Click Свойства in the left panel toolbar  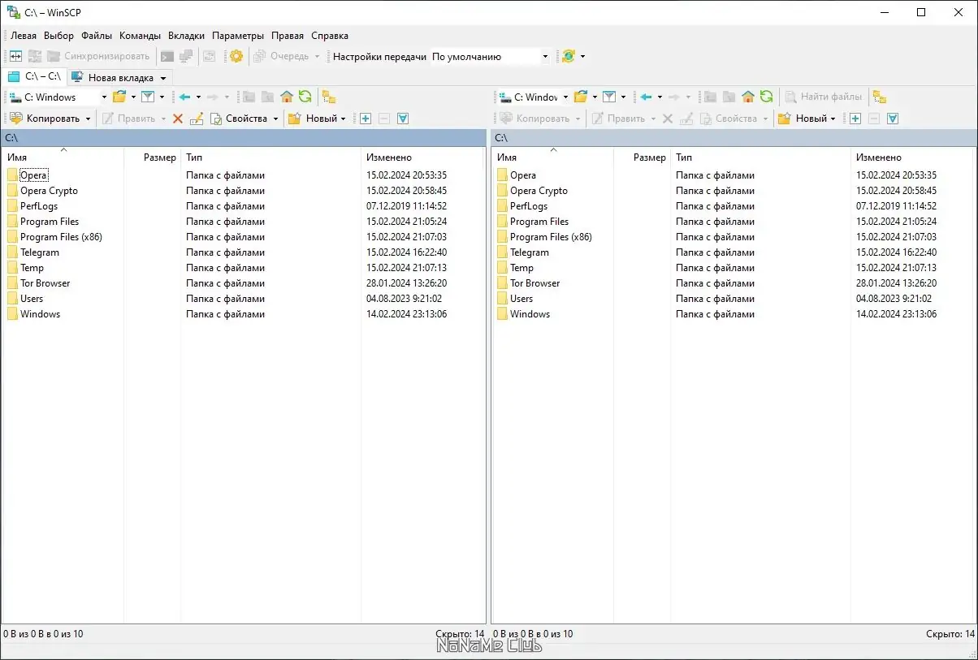coord(239,119)
